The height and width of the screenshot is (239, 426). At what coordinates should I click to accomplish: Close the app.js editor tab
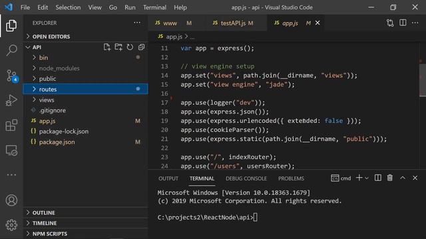318,23
